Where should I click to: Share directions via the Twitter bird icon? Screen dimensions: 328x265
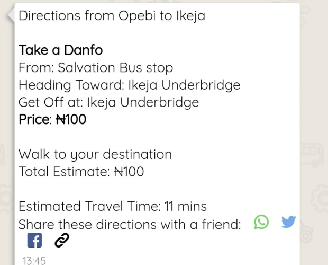coord(288,222)
